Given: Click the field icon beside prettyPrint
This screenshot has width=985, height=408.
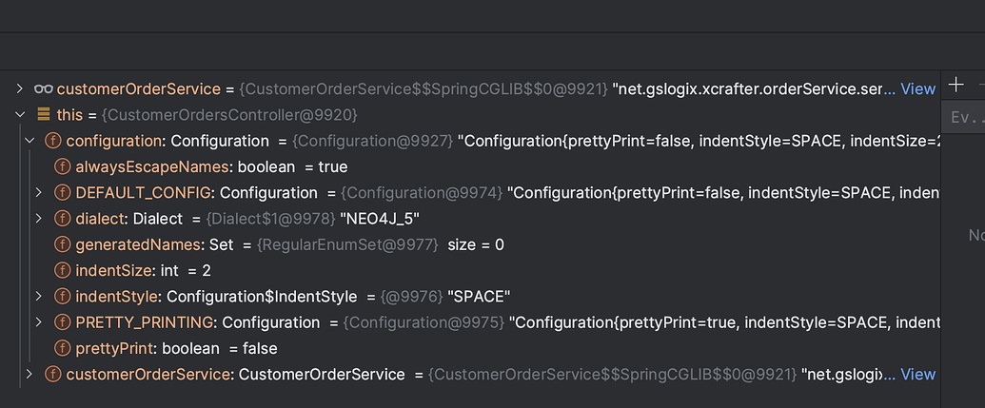Looking at the screenshot, I should pyautogui.click(x=63, y=348).
